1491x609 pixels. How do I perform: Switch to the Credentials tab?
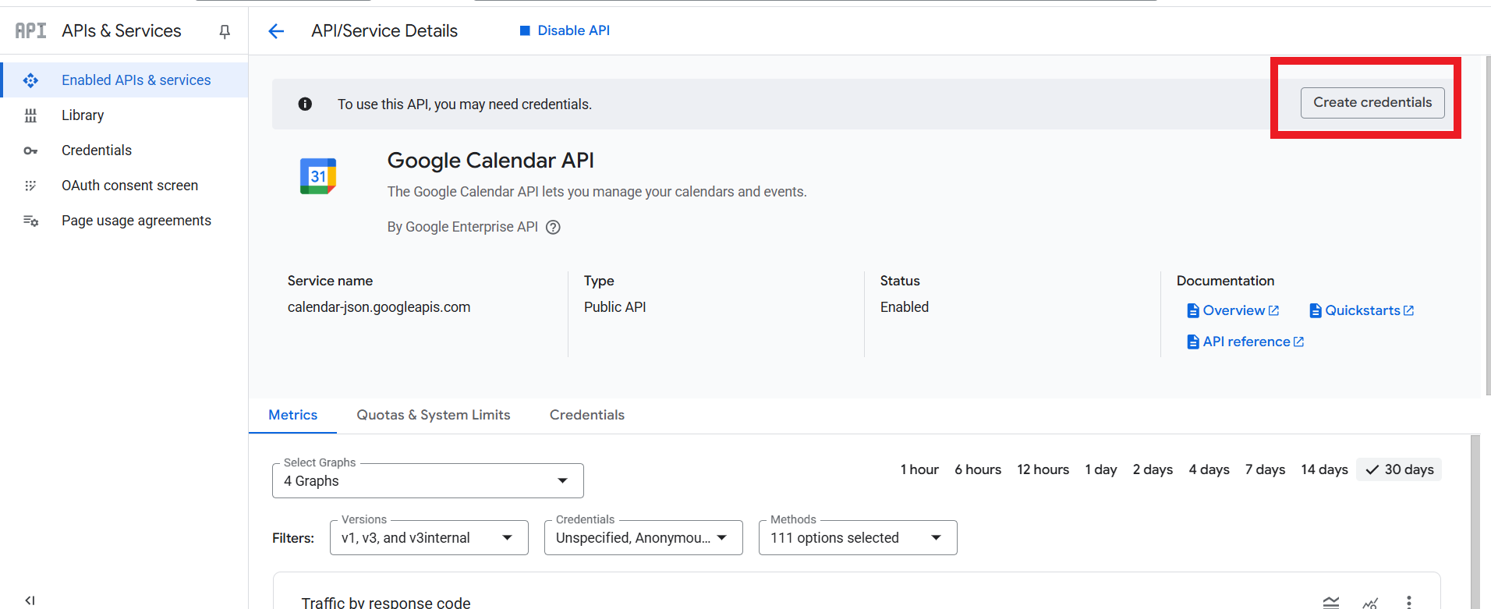[x=587, y=415]
